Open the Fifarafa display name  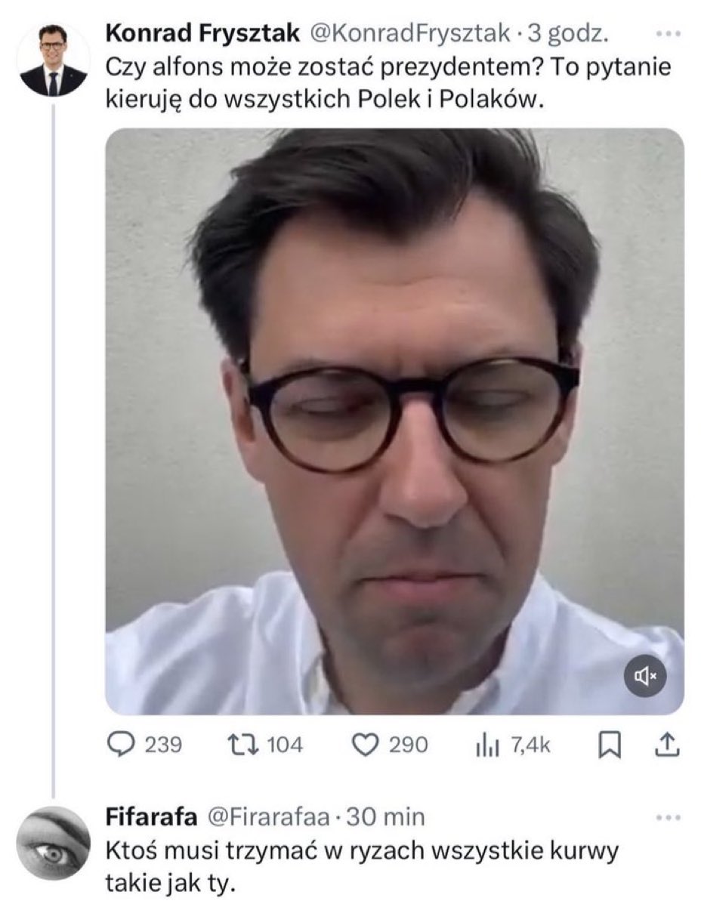click(151, 816)
